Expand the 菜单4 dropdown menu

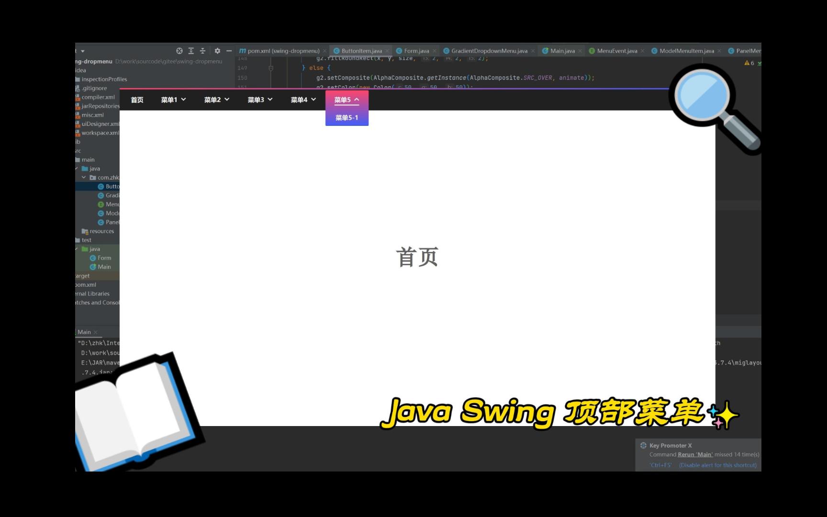[x=303, y=100]
